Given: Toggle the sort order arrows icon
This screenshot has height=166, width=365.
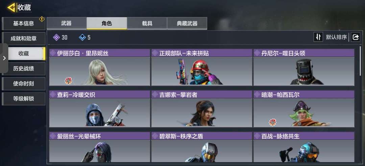Looking at the screenshot, I should click(318, 37).
